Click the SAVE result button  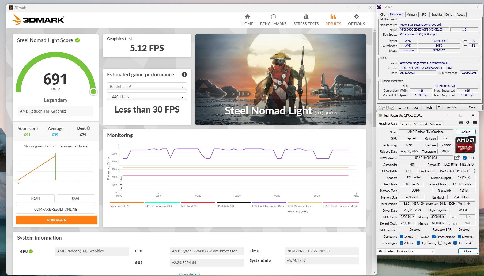pyautogui.click(x=76, y=199)
